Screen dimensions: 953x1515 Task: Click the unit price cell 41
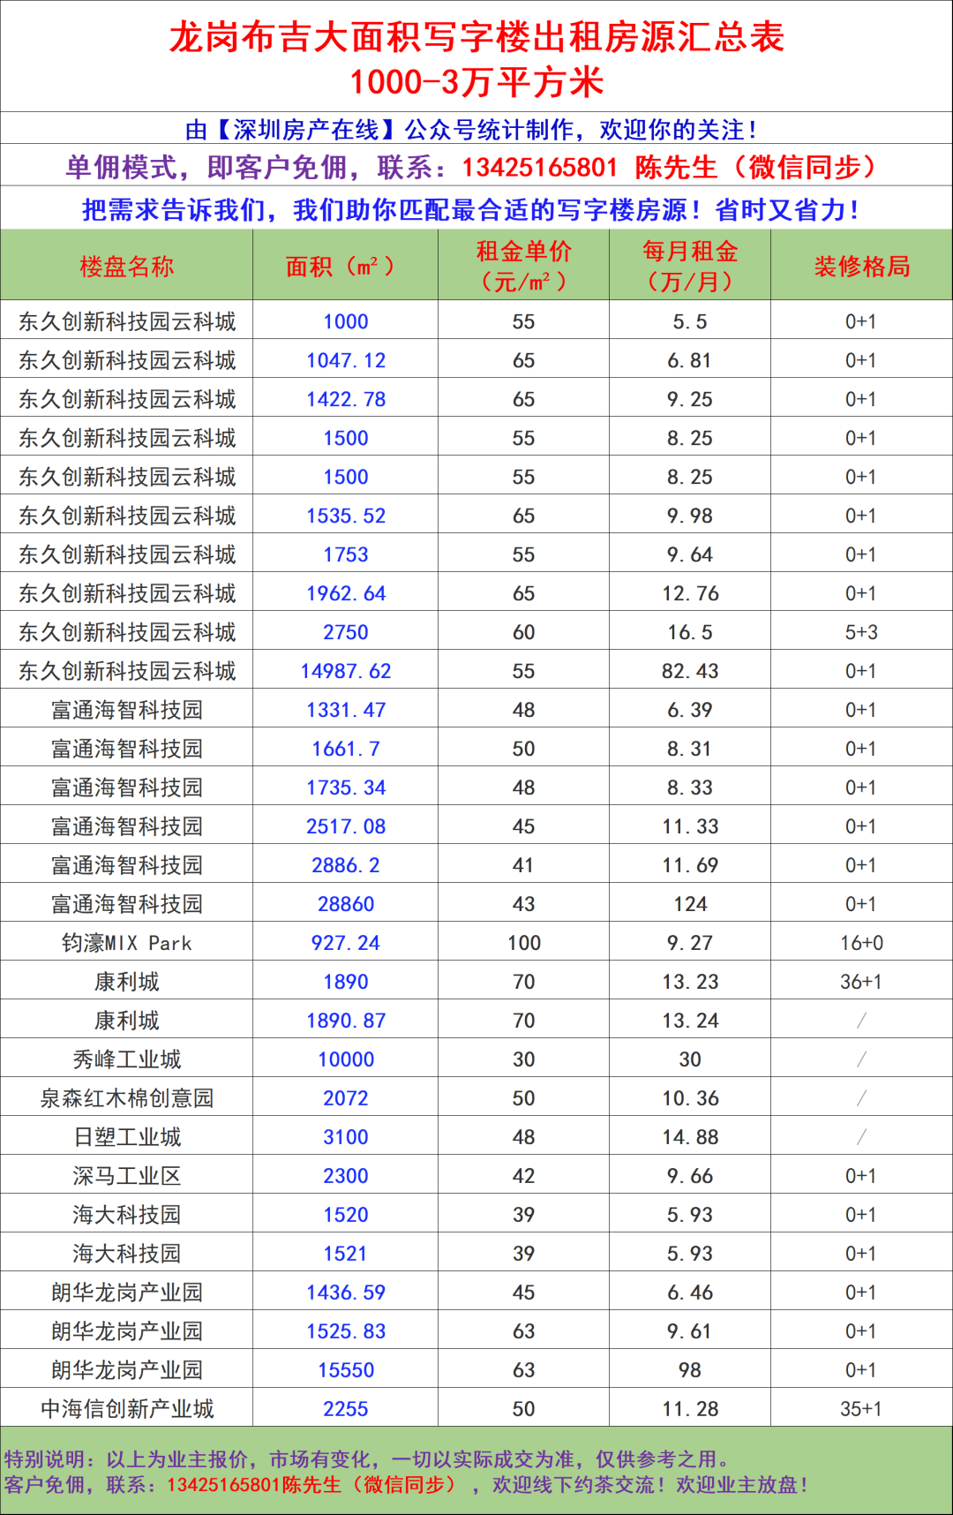[x=523, y=865]
